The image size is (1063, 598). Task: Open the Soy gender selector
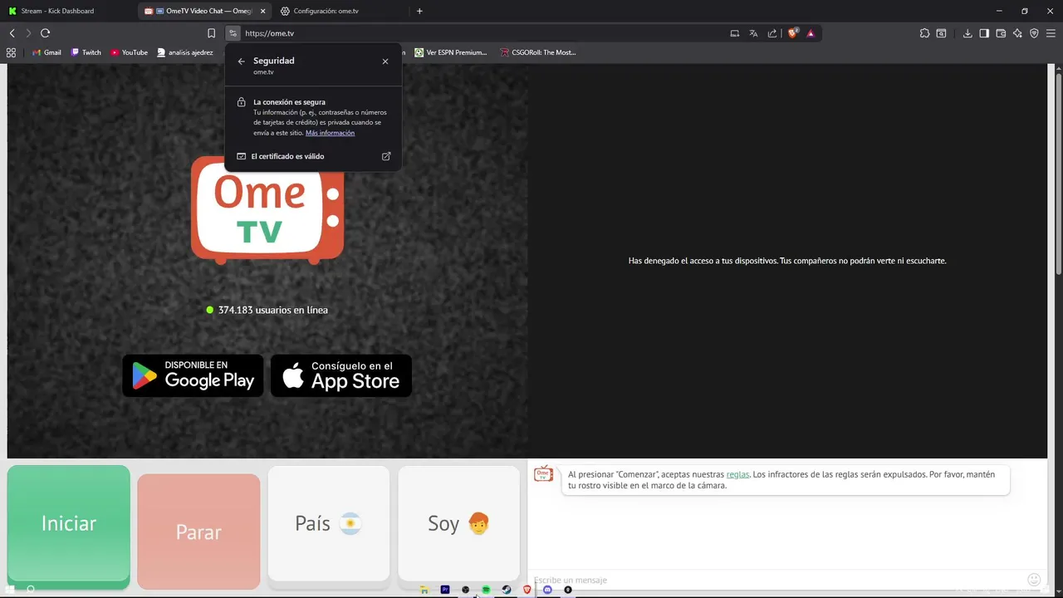click(x=458, y=523)
